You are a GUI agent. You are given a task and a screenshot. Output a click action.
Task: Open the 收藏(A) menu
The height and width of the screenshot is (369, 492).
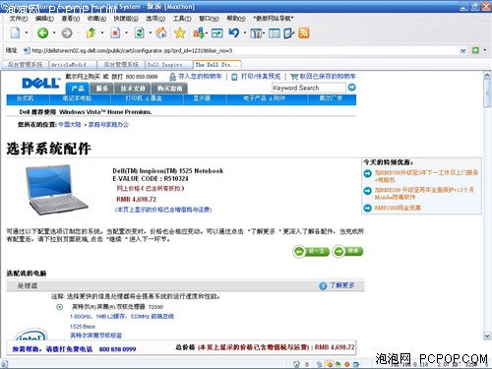pos(96,19)
